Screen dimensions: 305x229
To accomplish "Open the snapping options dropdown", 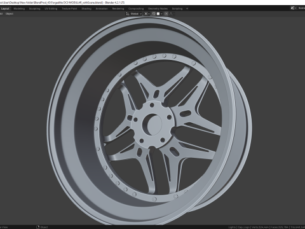I will [159, 14].
